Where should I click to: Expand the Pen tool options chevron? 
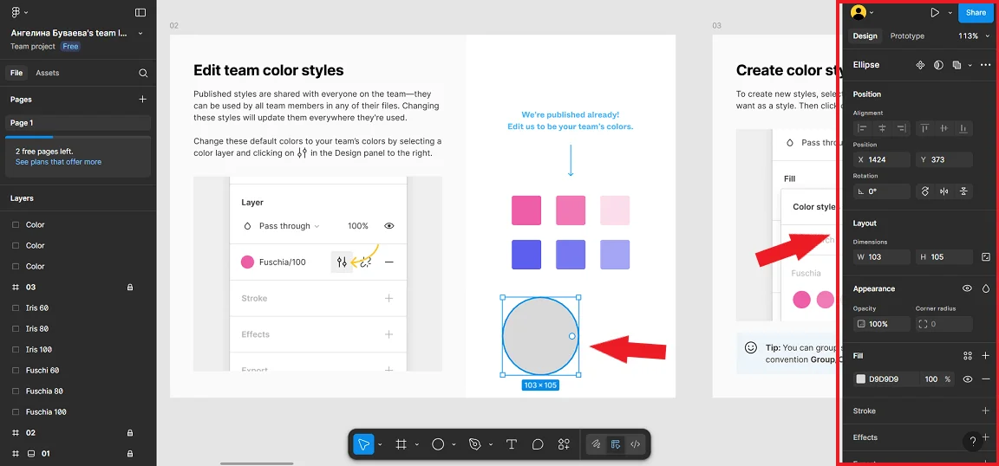pos(491,444)
